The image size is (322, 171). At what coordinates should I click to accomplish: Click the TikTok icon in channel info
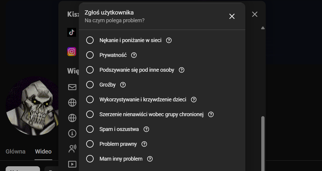pyautogui.click(x=72, y=32)
